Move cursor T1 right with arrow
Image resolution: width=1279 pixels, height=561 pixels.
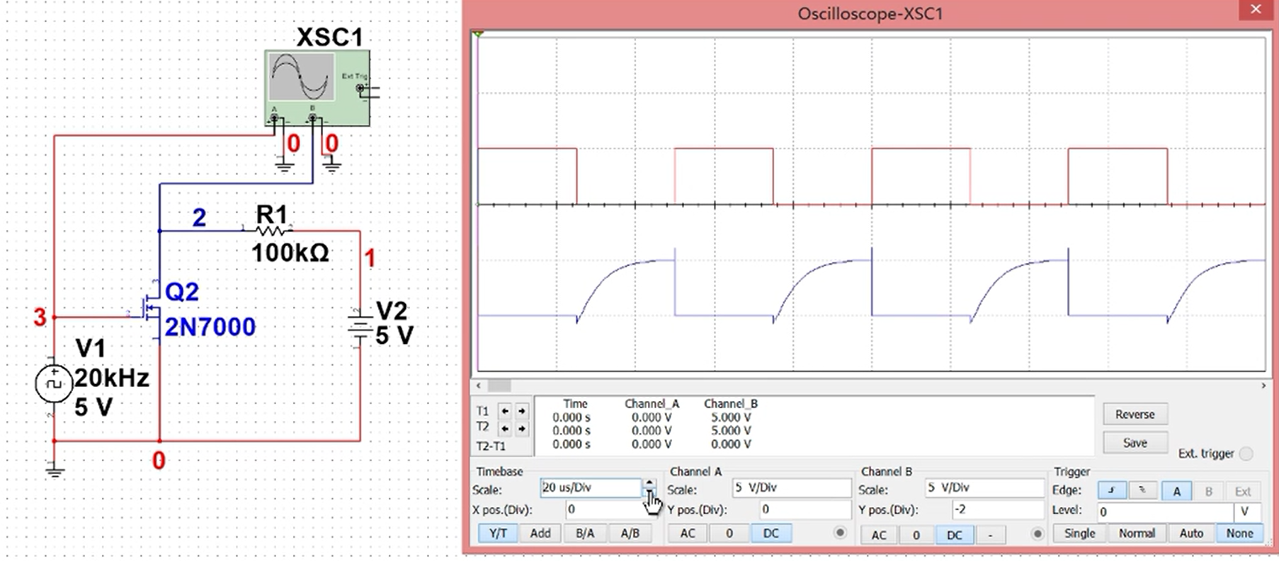coord(521,411)
